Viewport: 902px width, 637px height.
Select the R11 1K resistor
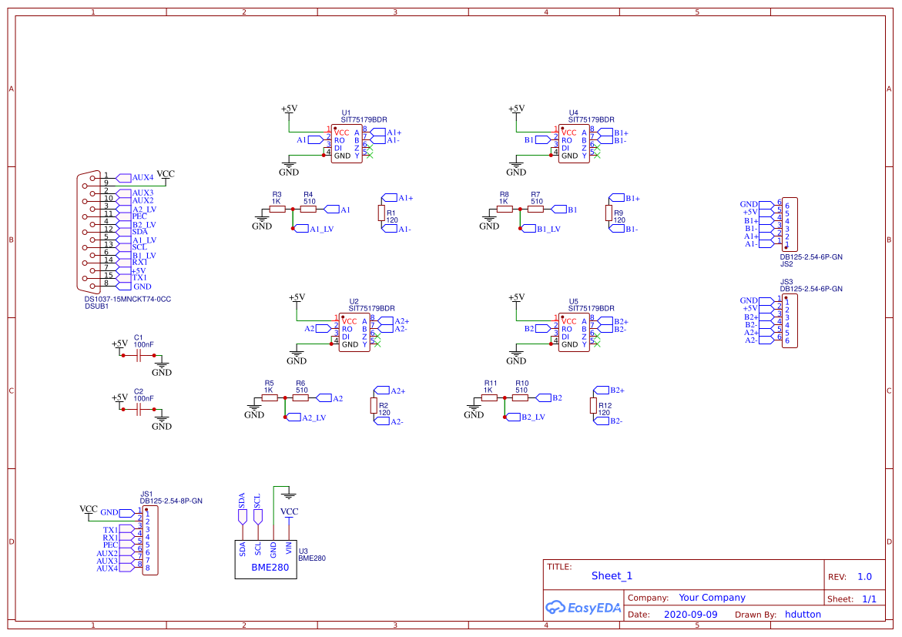click(489, 397)
